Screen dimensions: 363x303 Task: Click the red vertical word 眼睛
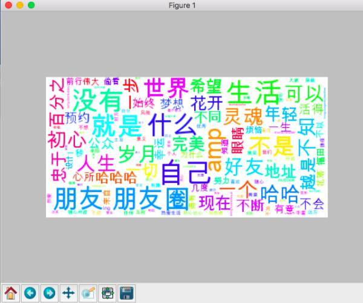click(238, 141)
